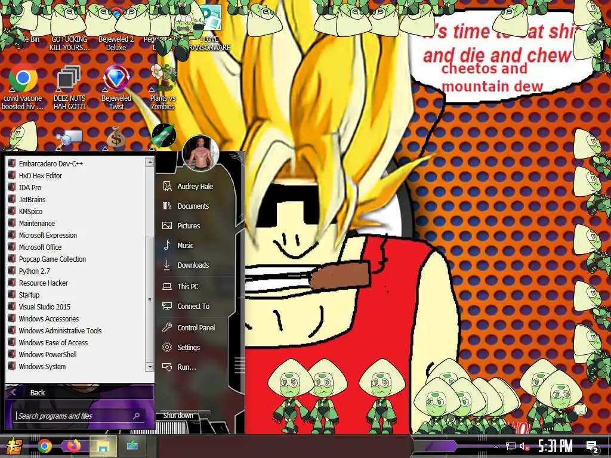This screenshot has height=458, width=611.
Task: Show hidden system tray icons chevron
Action: click(496, 447)
